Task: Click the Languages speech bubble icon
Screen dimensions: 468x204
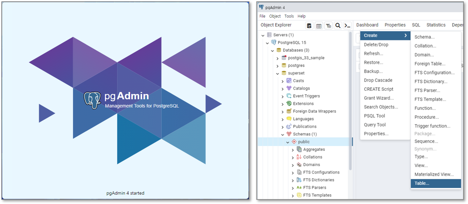Action: pos(289,119)
